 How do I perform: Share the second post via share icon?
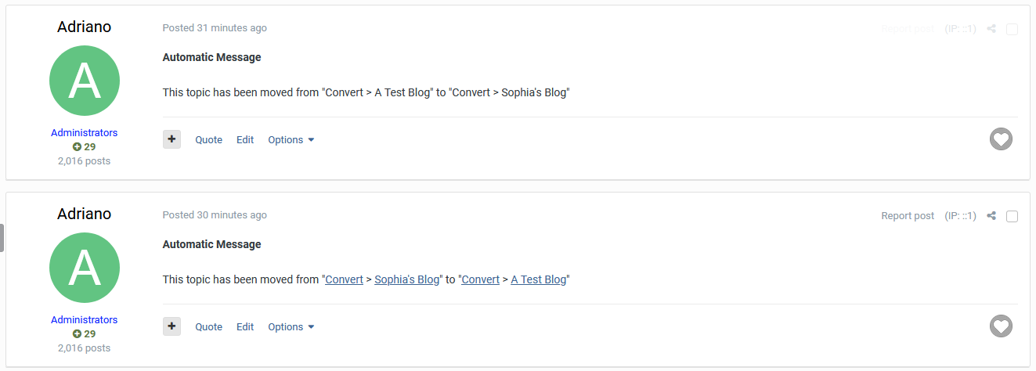click(991, 216)
